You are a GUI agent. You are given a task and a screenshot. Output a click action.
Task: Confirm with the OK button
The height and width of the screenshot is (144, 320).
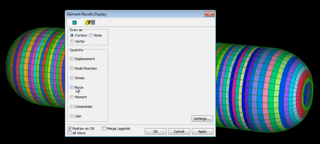click(155, 131)
